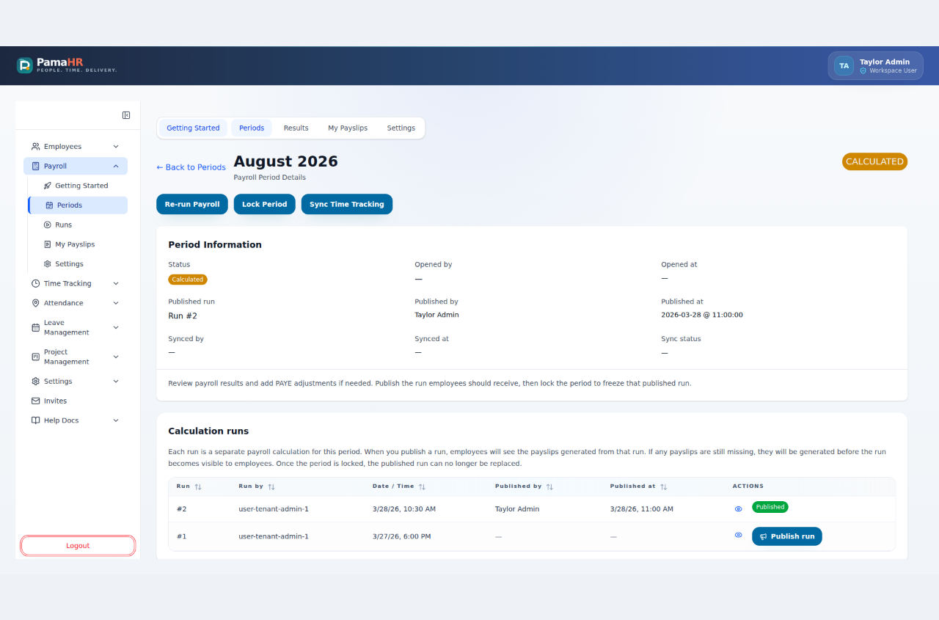Screen dimensions: 939x620
Task: Expand the sidebar Settings chevron
Action: [x=116, y=382]
